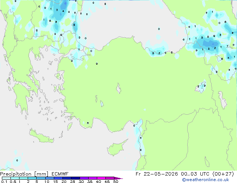Viewport: 237px width, 183px height.
Task: Click the 0.1–0.5 mm palest cyan legend swatch
Action: click(6, 178)
